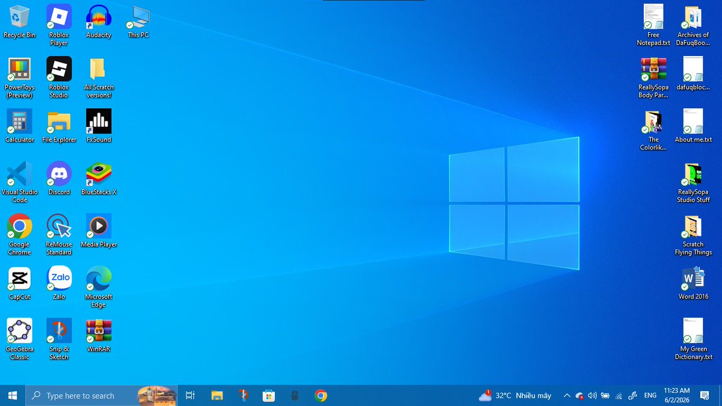Switch input language via ENG indicator
The height and width of the screenshot is (406, 722).
650,395
